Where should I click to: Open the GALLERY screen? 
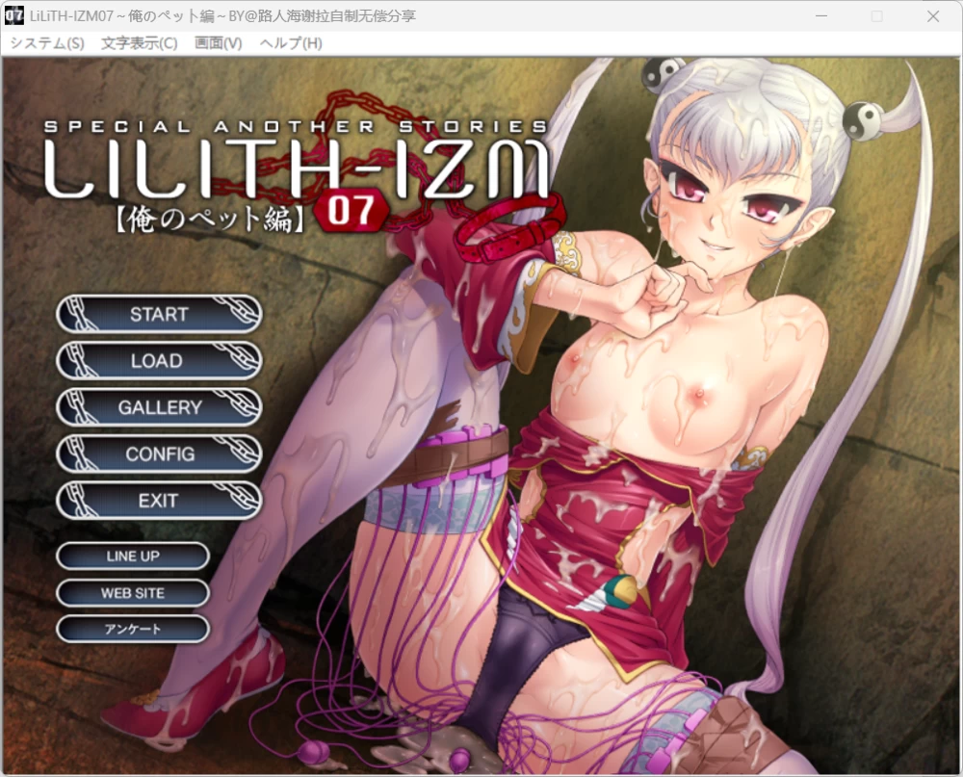[159, 407]
